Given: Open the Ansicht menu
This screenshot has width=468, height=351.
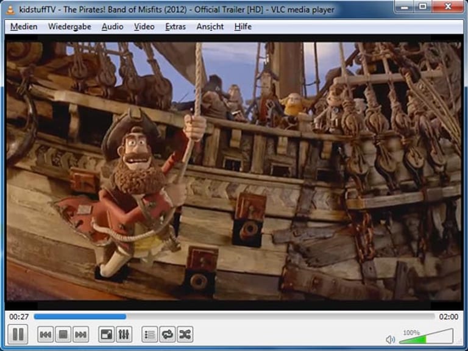Looking at the screenshot, I should [210, 27].
